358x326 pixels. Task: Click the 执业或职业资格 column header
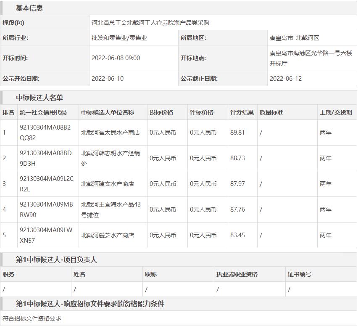pyautogui.click(x=237, y=274)
